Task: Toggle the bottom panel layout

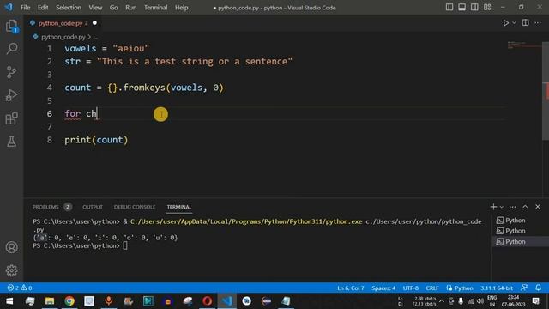Action: [x=462, y=8]
